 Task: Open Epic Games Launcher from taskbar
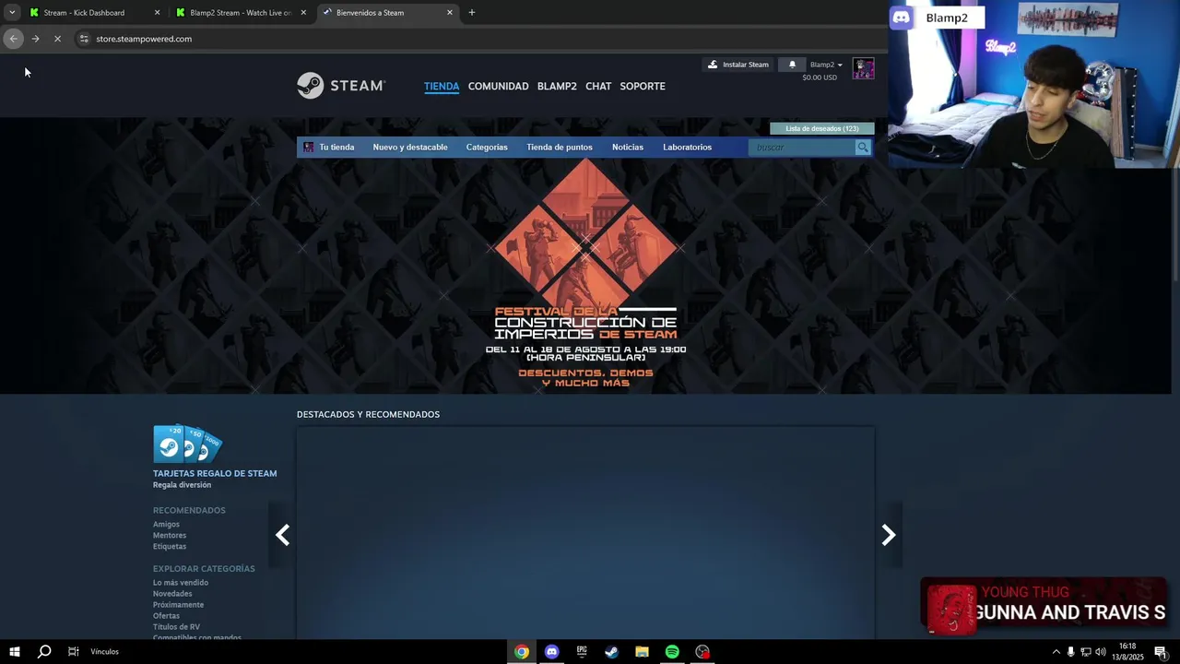pyautogui.click(x=582, y=652)
